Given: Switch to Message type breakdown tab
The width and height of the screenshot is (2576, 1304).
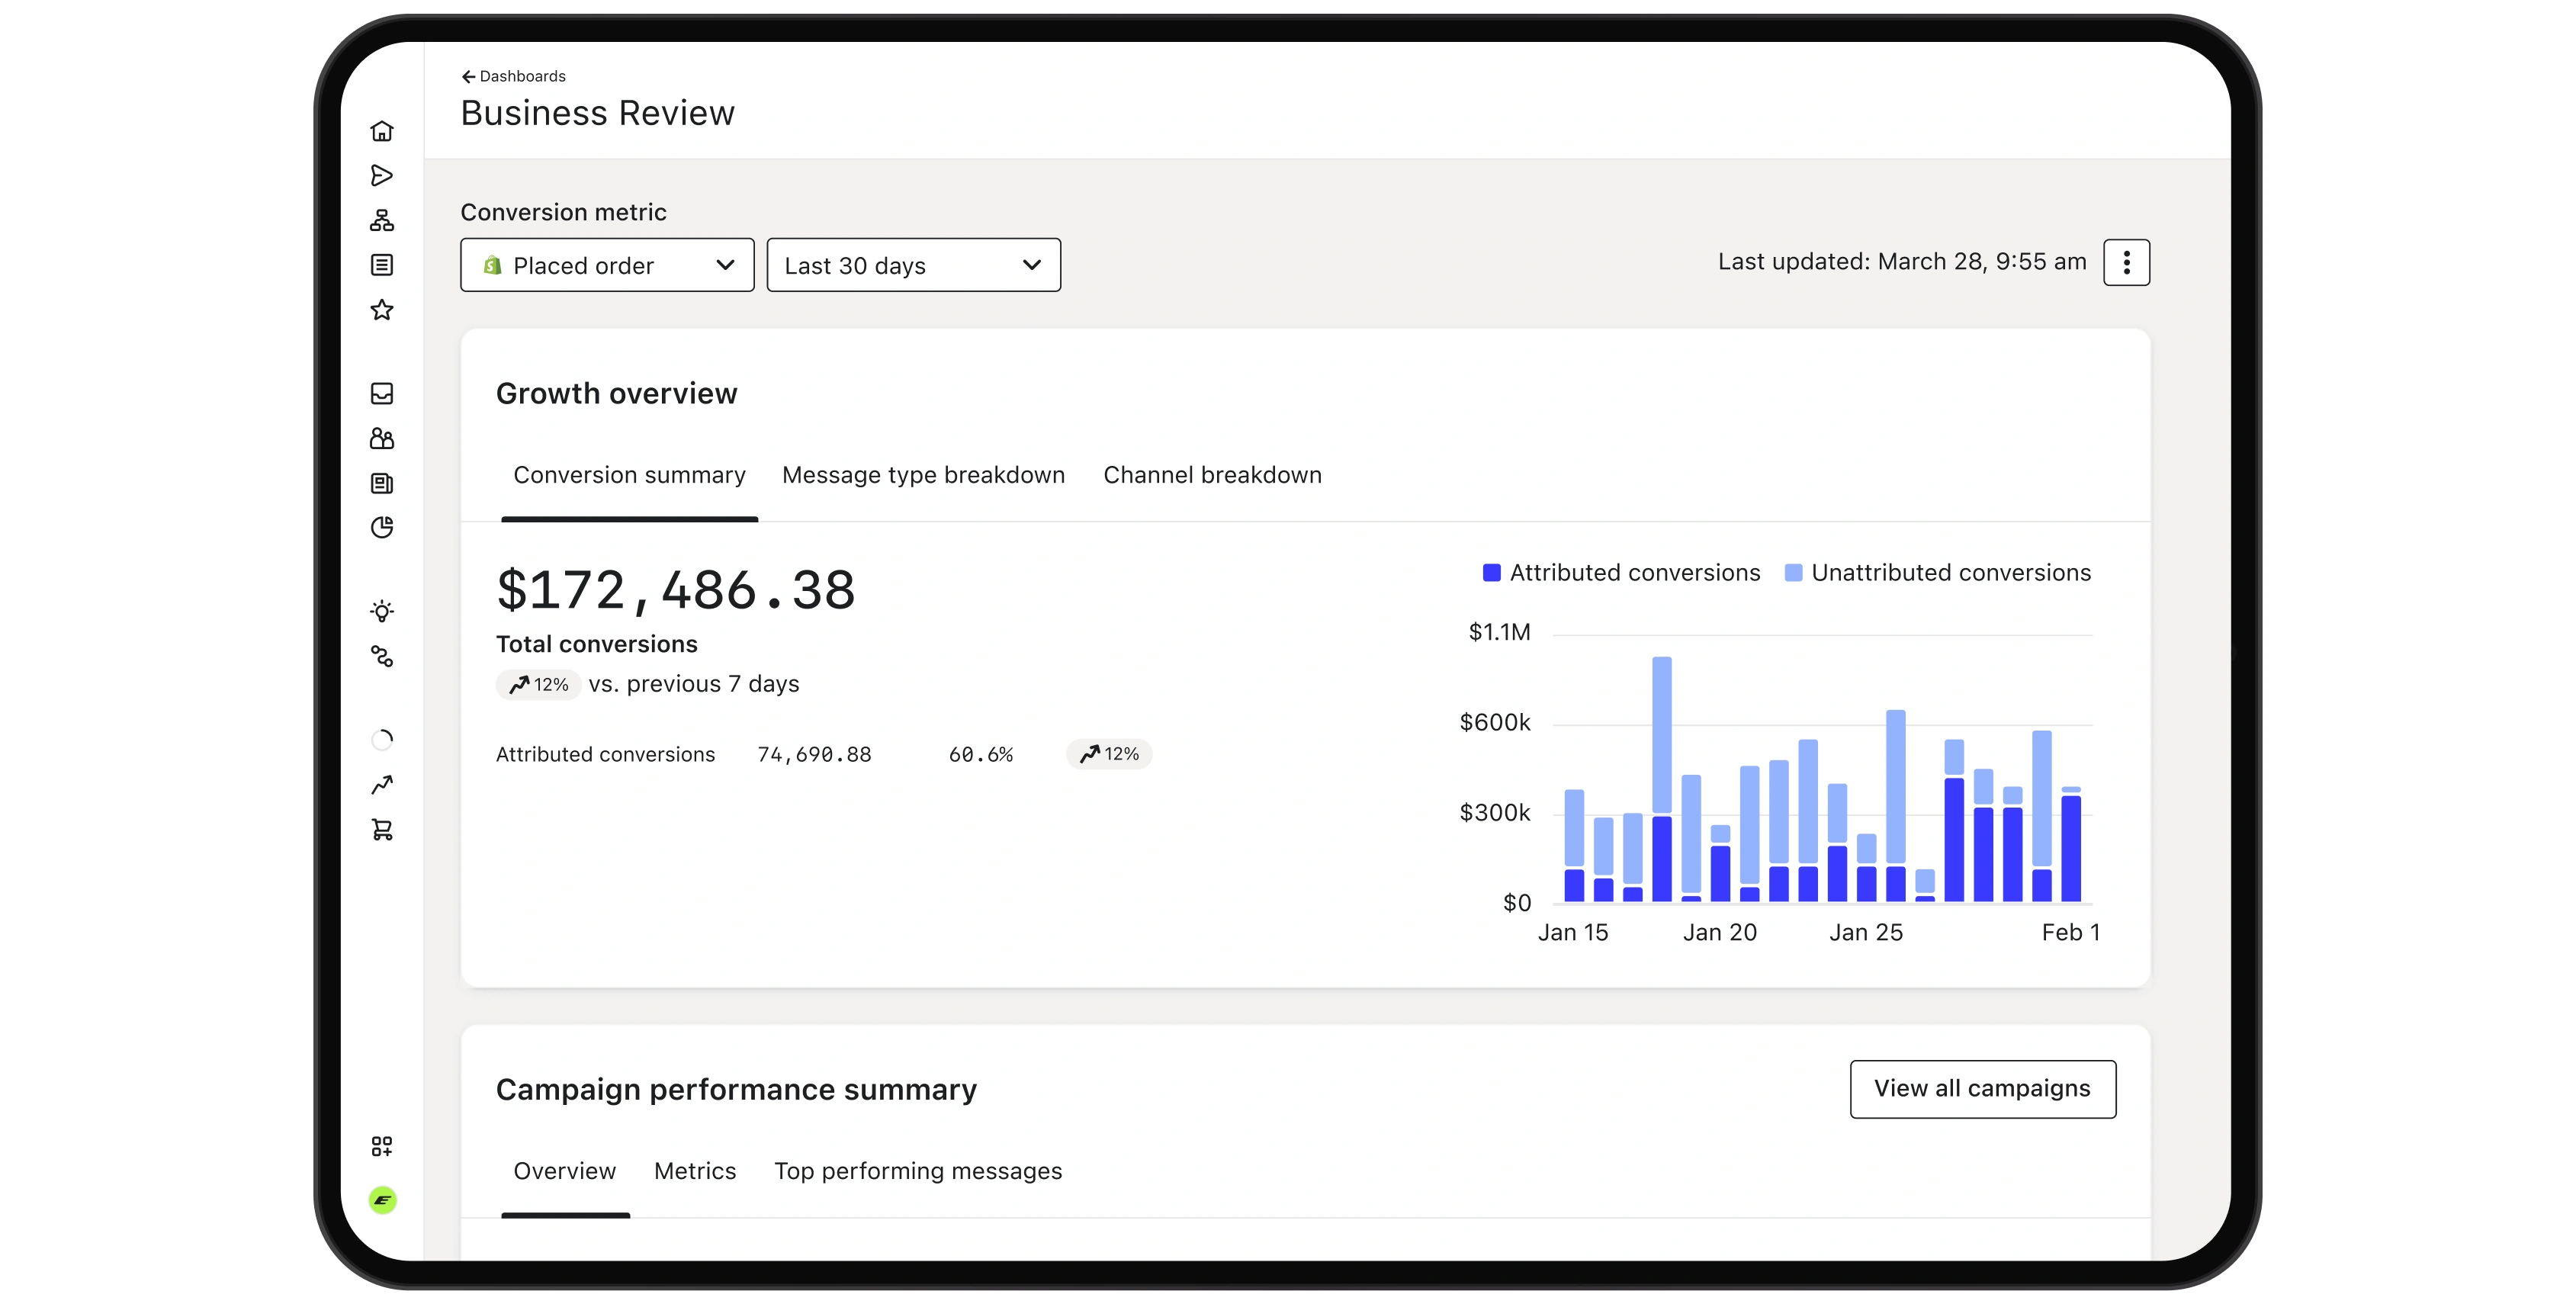Looking at the screenshot, I should coord(923,475).
